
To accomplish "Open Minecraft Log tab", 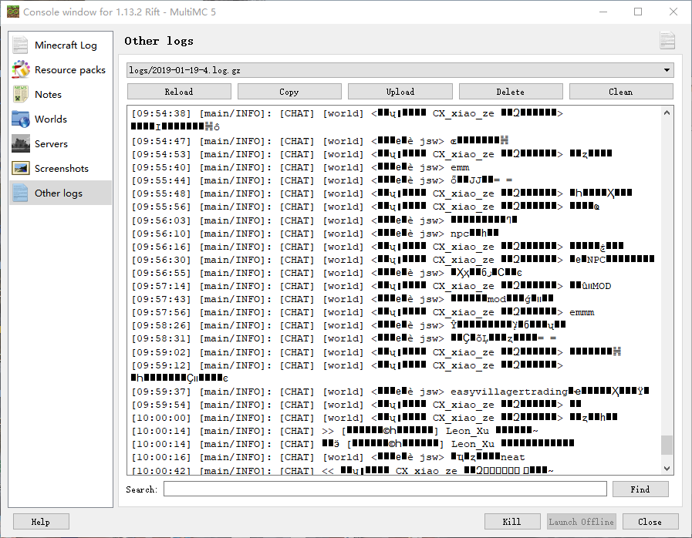I will point(60,45).
